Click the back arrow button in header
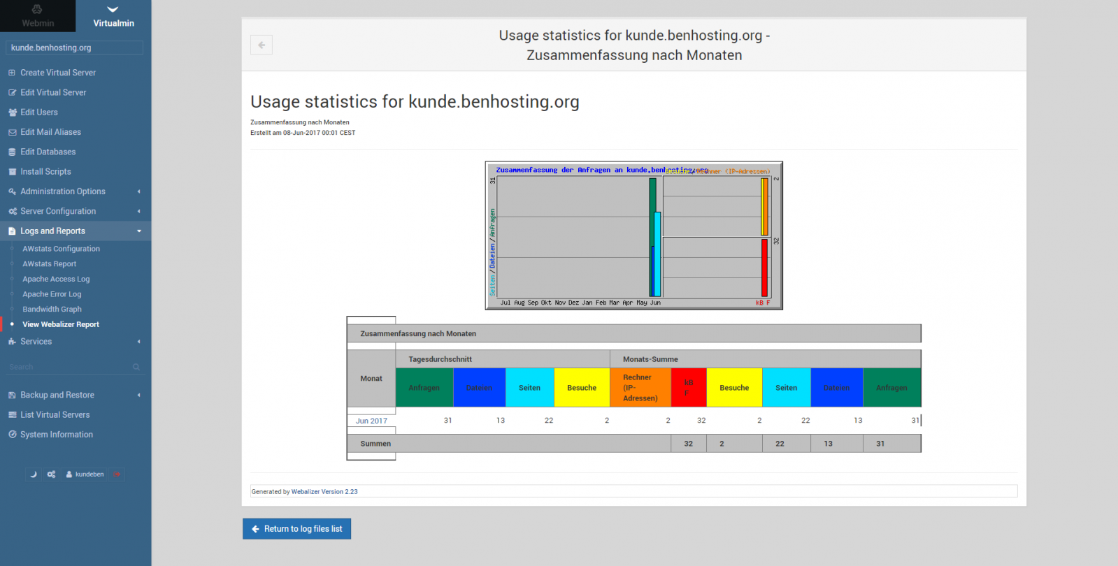The width and height of the screenshot is (1118, 566). click(x=261, y=45)
